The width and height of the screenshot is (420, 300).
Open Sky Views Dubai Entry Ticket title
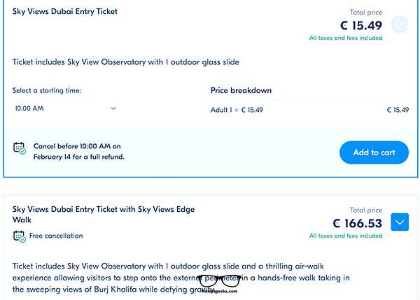click(x=65, y=11)
